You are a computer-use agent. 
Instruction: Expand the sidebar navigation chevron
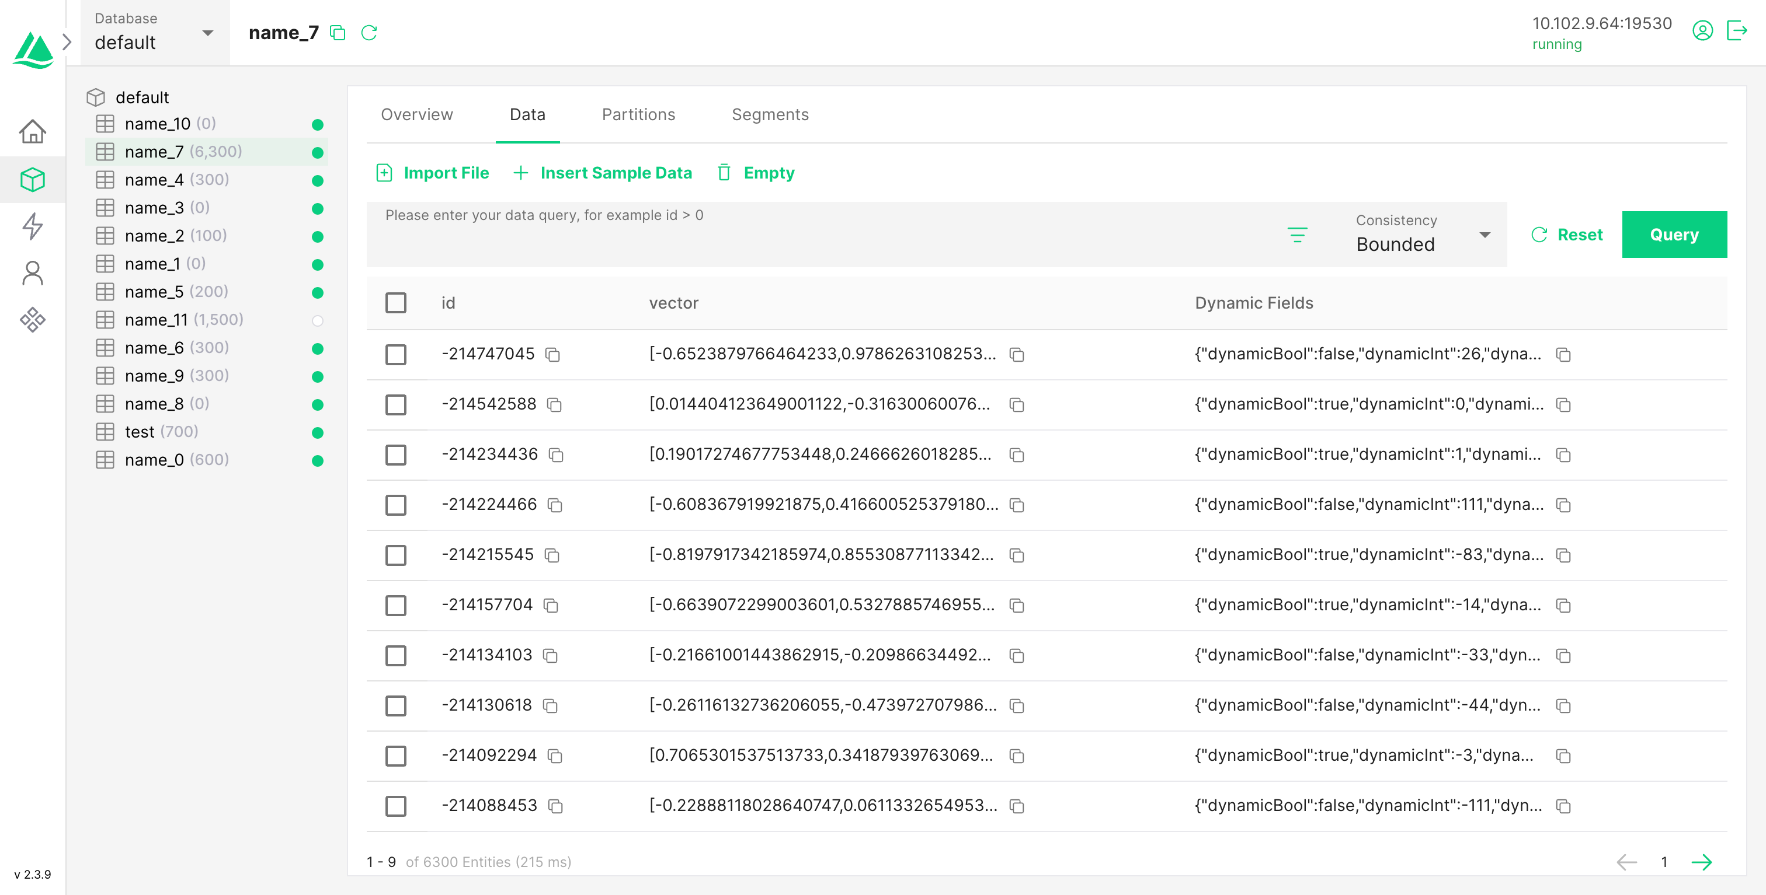point(67,42)
